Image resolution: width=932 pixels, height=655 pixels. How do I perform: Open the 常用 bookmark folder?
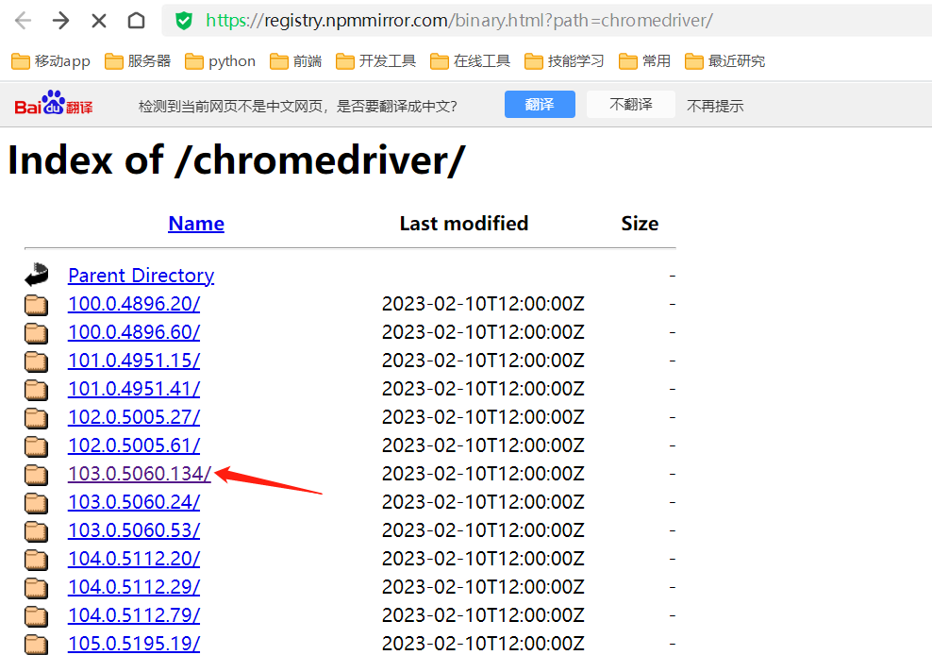(x=645, y=61)
